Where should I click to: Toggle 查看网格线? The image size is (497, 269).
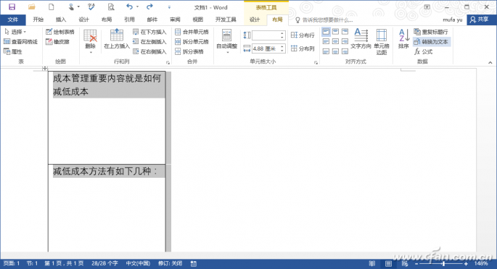[20, 42]
